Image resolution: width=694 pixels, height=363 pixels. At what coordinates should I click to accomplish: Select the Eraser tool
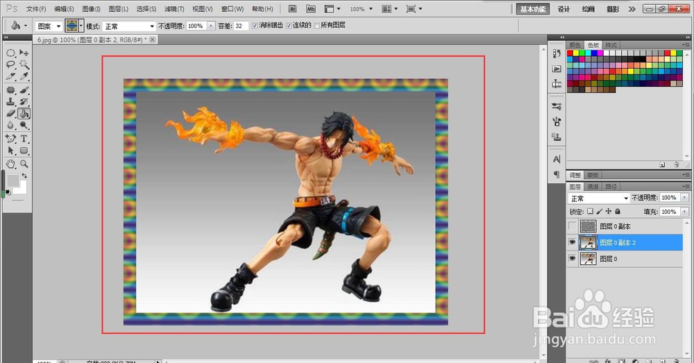pyautogui.click(x=10, y=114)
